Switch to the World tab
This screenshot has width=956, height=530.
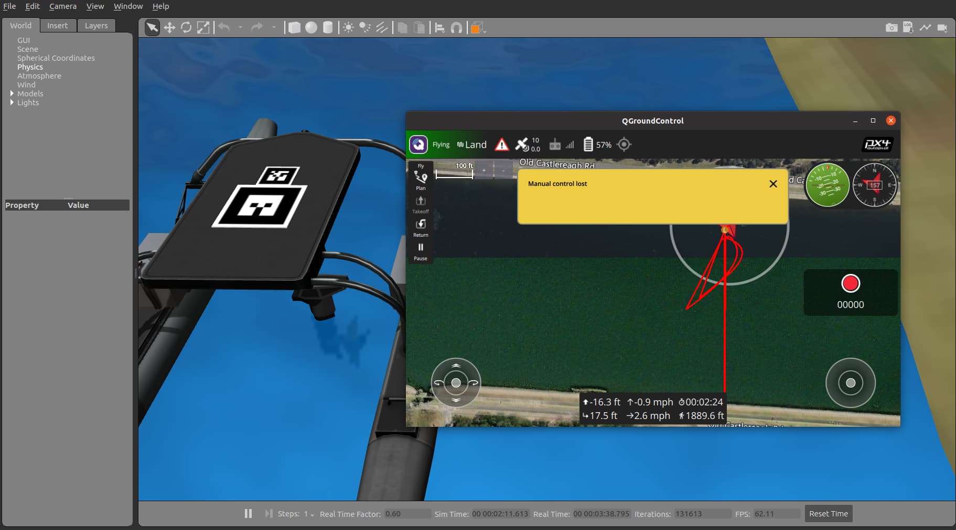[20, 25]
